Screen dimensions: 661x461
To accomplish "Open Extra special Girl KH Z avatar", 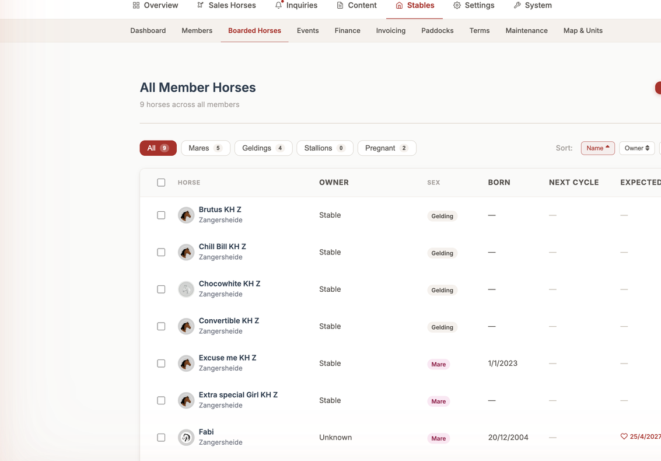I will tap(186, 401).
